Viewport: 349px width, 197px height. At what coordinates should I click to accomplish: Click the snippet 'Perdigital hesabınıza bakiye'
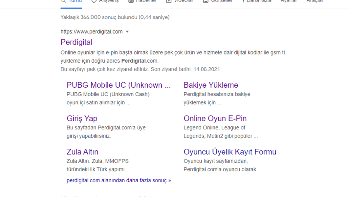[x=217, y=94]
